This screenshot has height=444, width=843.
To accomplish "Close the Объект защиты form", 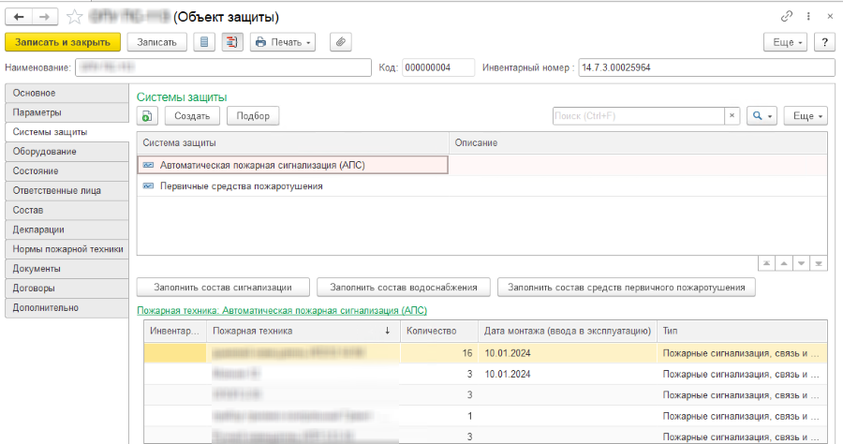I will pos(830,17).
